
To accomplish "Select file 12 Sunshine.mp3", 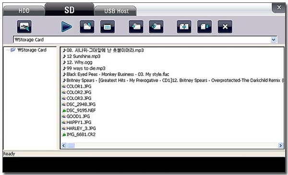I will point(84,56).
